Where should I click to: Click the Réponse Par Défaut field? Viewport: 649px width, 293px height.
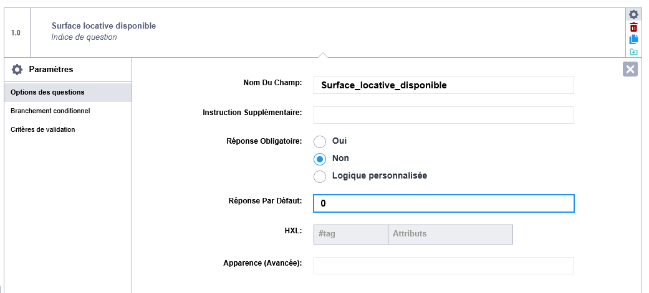(443, 203)
